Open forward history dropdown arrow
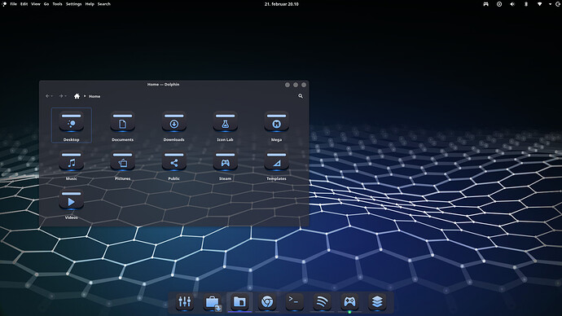 click(x=66, y=96)
